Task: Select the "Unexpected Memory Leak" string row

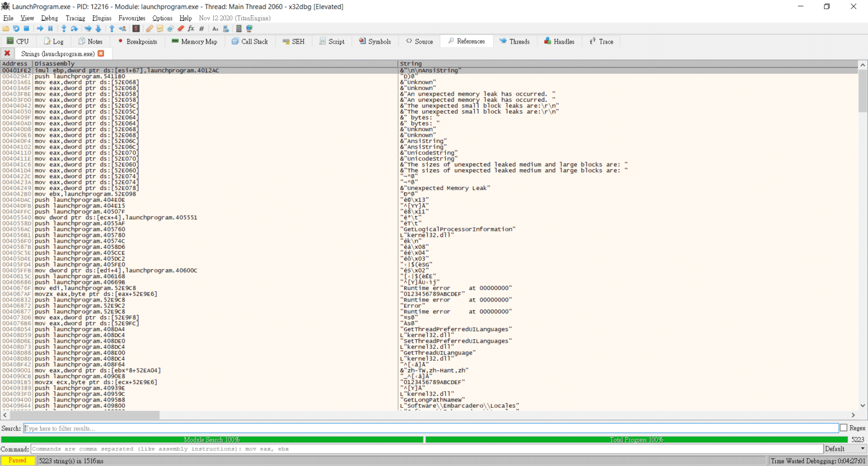Action: coord(429,188)
